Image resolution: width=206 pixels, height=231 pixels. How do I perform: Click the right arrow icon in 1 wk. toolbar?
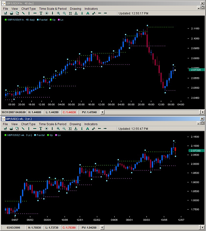pos(105,129)
